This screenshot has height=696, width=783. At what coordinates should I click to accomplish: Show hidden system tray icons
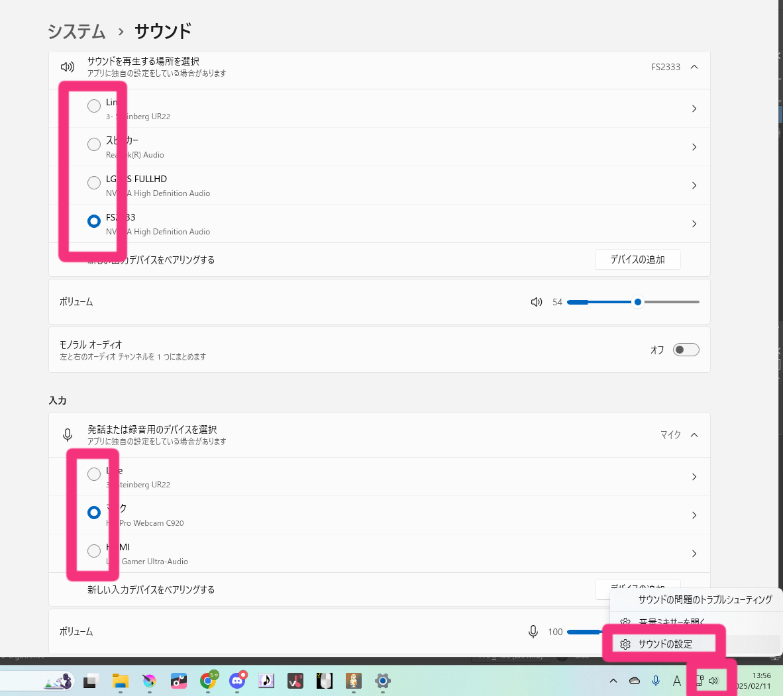pyautogui.click(x=613, y=681)
